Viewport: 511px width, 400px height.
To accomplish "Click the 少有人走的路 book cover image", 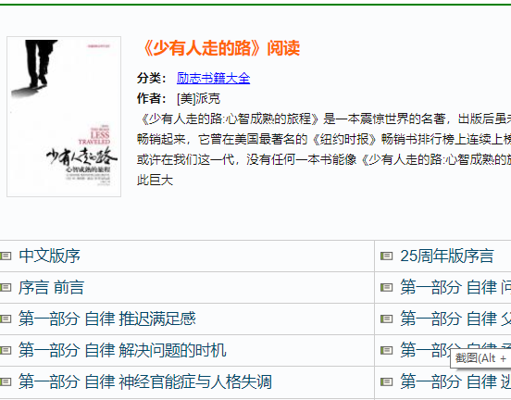I will coord(64,117).
